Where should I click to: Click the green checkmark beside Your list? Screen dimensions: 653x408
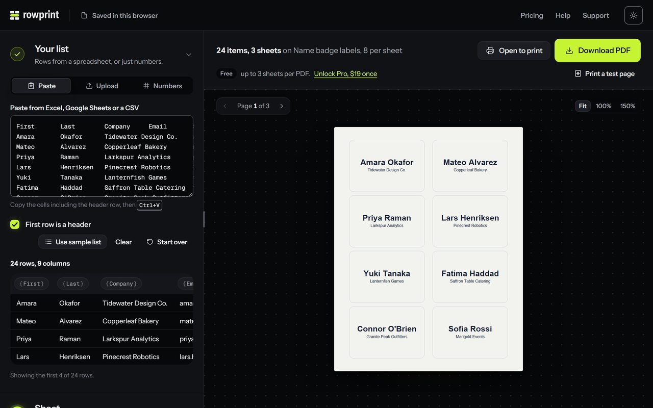pyautogui.click(x=17, y=54)
